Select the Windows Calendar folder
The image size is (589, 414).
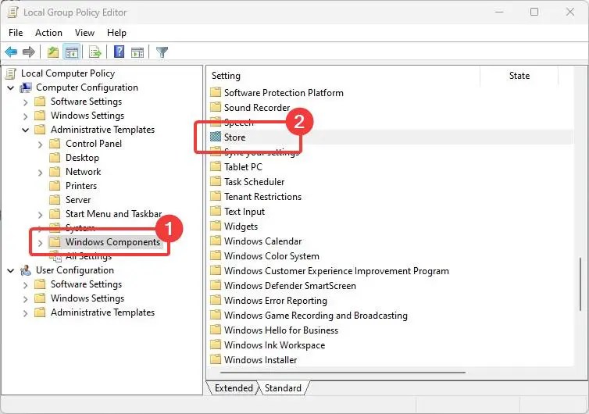point(262,241)
